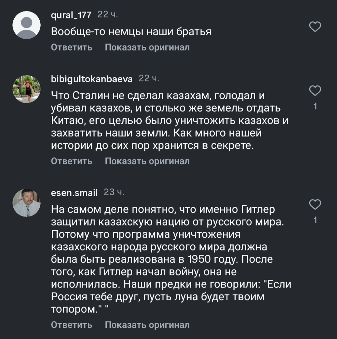This screenshot has height=339, width=337.
Task: Tap the comment text 'Вообще-то немцы наши братья'
Action: (x=131, y=32)
